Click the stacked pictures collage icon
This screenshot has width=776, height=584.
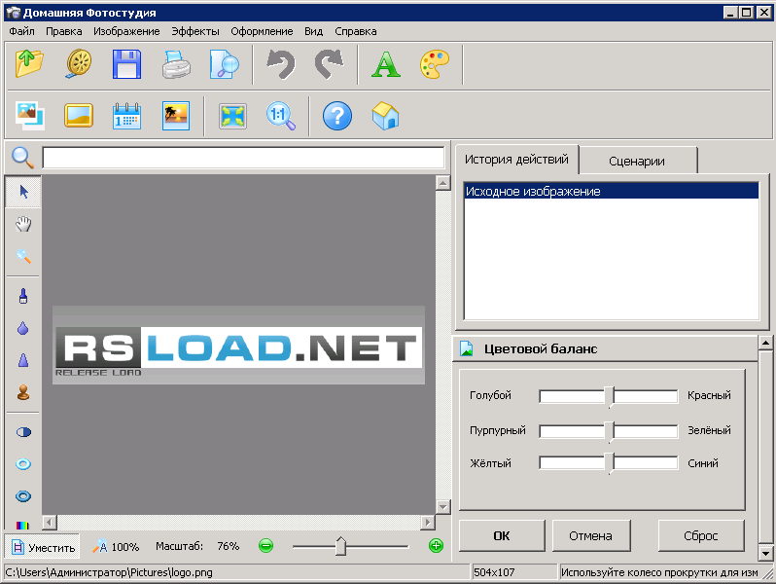tap(30, 116)
